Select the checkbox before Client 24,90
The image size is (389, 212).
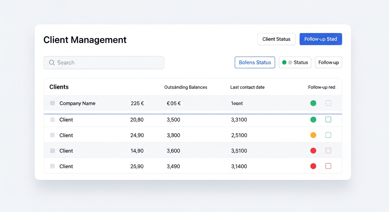tap(52, 135)
